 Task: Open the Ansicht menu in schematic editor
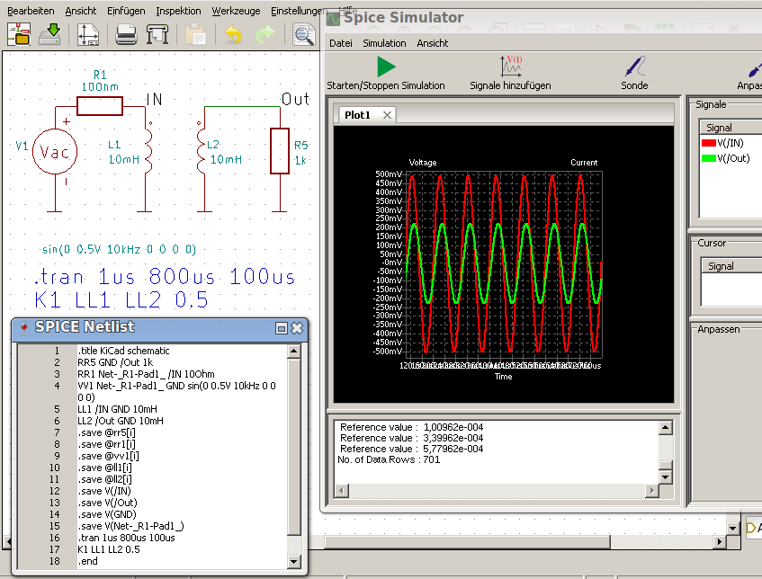pos(81,11)
